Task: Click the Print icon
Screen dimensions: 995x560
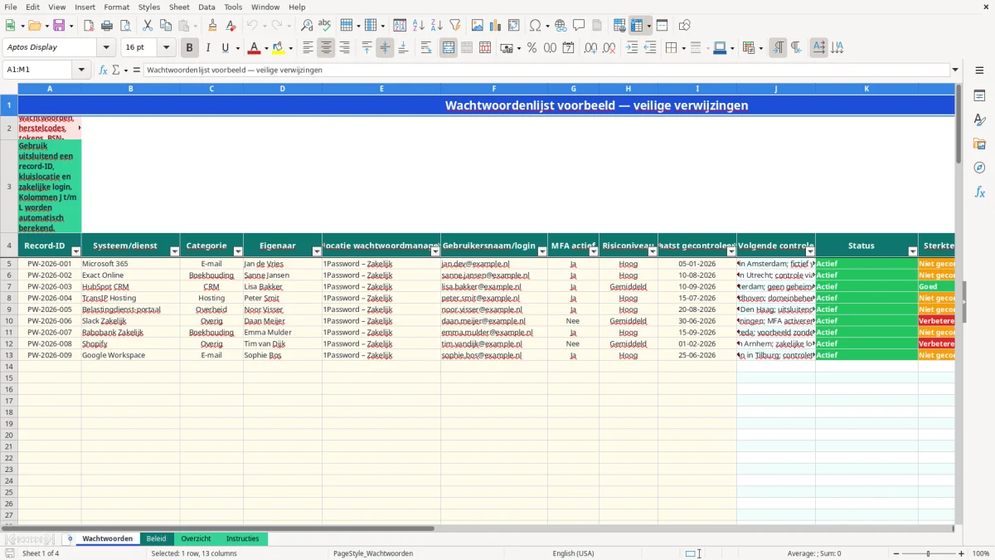Action: 107,26
